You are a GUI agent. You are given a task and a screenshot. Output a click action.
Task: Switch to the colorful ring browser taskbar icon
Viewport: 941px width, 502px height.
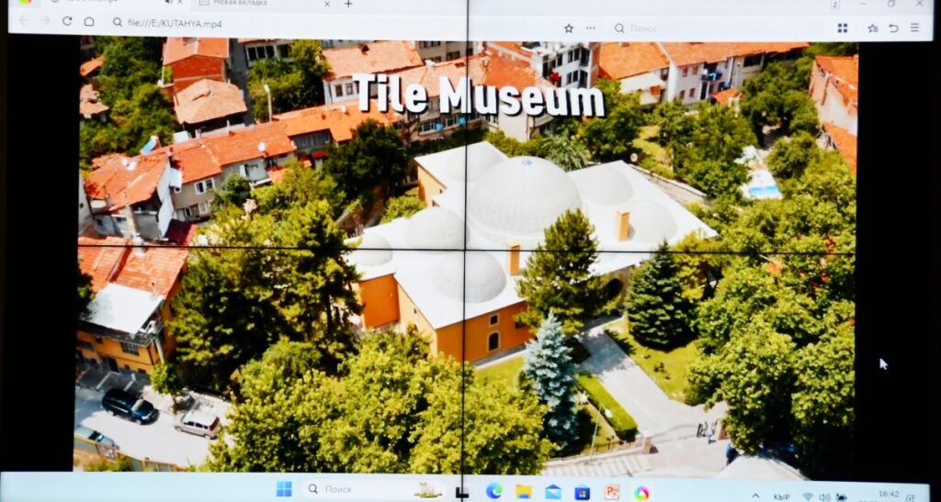click(641, 493)
